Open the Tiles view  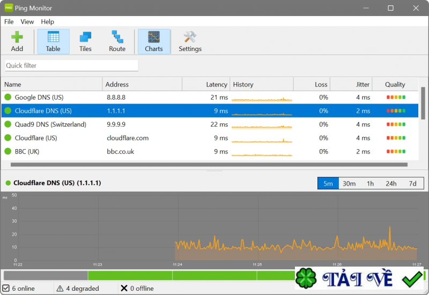(85, 41)
